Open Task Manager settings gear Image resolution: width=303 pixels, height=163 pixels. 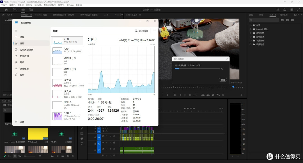pos(16,122)
